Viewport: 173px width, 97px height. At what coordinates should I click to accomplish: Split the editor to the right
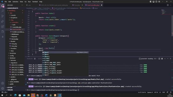pyautogui.click(x=168, y=5)
